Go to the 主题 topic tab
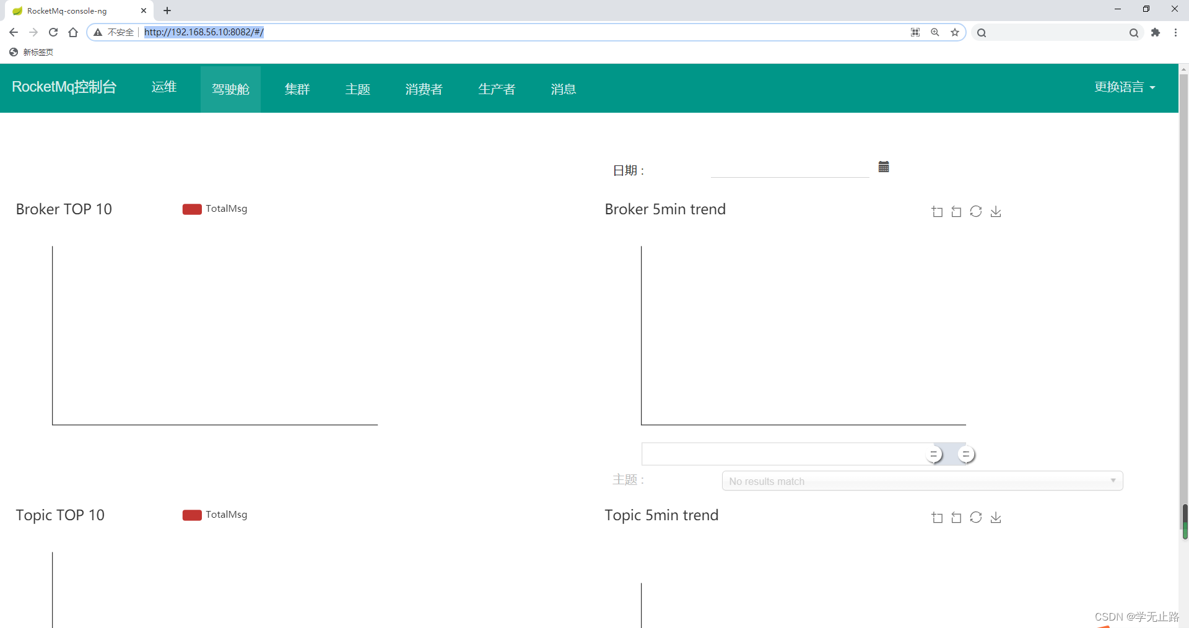1189x628 pixels. click(358, 89)
